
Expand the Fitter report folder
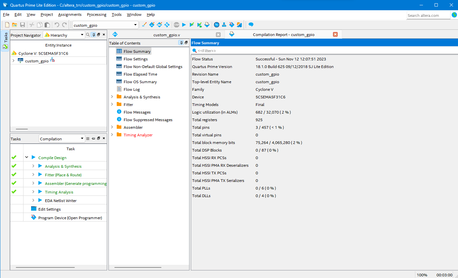(112, 104)
